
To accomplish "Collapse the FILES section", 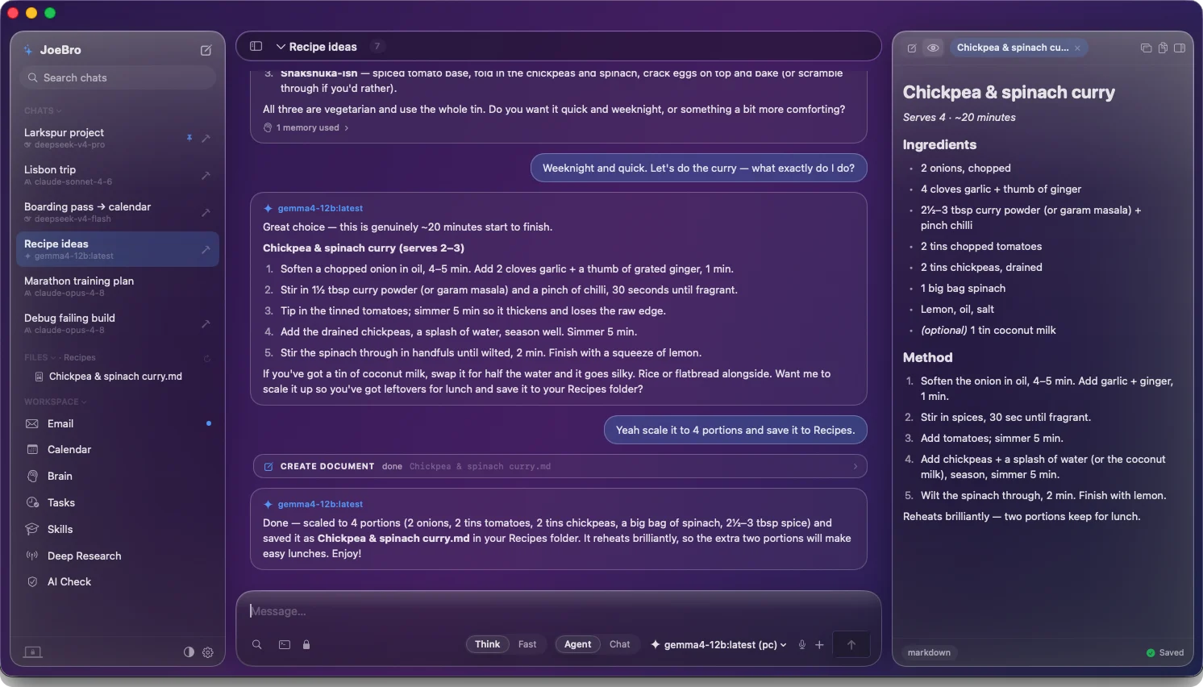I will [40, 357].
